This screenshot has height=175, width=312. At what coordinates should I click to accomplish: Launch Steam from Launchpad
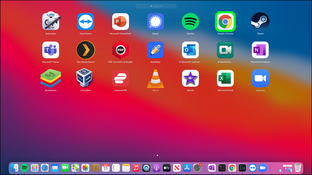coord(260,22)
